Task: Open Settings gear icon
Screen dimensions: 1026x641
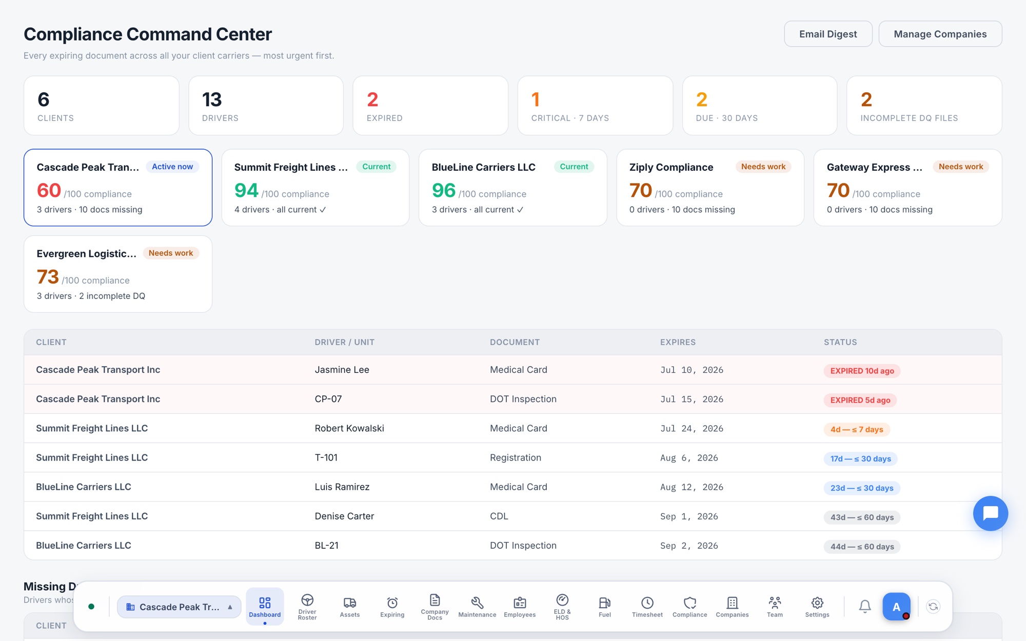Action: tap(817, 603)
